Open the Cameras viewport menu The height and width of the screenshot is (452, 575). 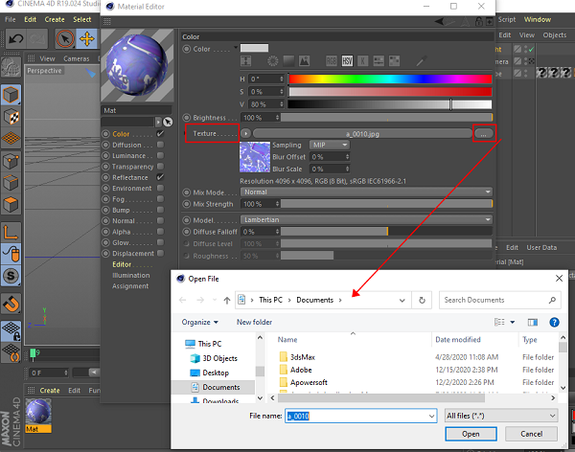(77, 57)
